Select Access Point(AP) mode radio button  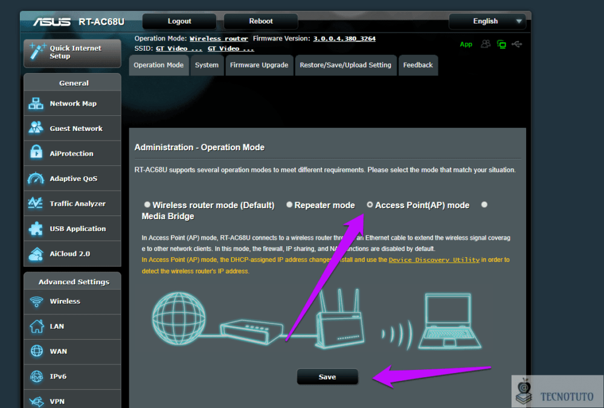tap(370, 205)
